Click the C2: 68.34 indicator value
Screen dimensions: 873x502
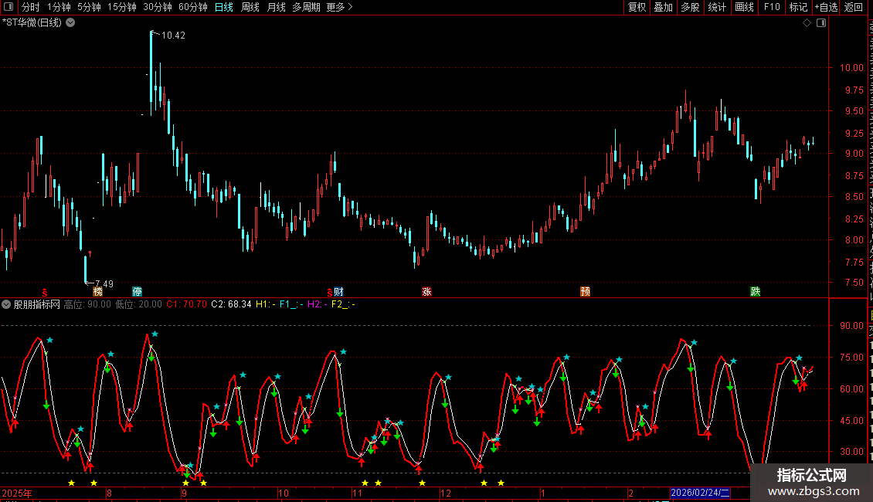coord(231,304)
